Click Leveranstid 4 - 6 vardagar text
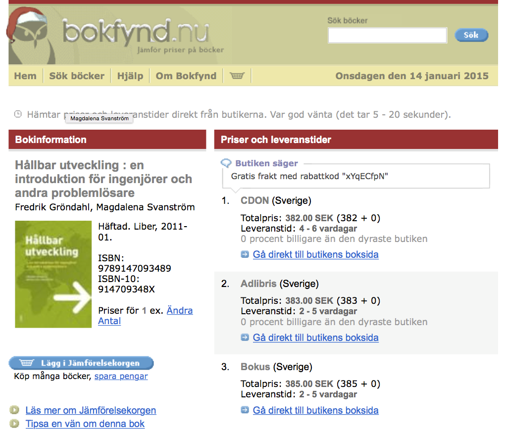 299,229
